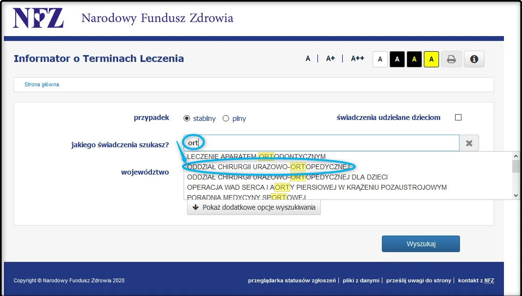Select the green contrast A icon
The image size is (522, 296).
pyautogui.click(x=414, y=59)
